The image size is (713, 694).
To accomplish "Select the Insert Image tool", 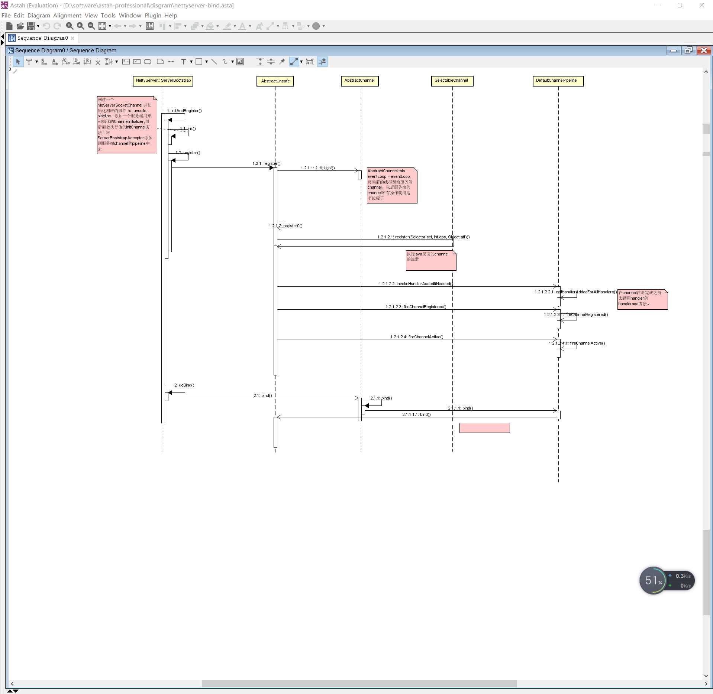I will tap(240, 62).
